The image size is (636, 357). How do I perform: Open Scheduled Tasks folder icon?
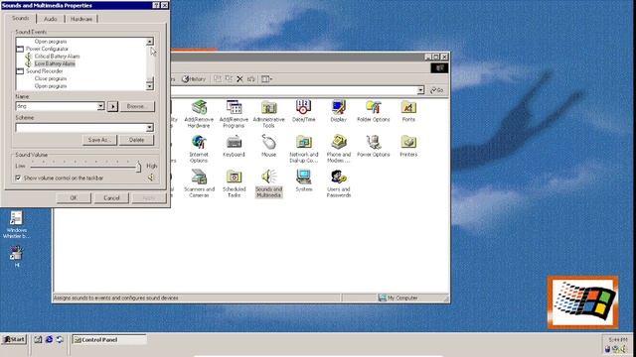[234, 183]
